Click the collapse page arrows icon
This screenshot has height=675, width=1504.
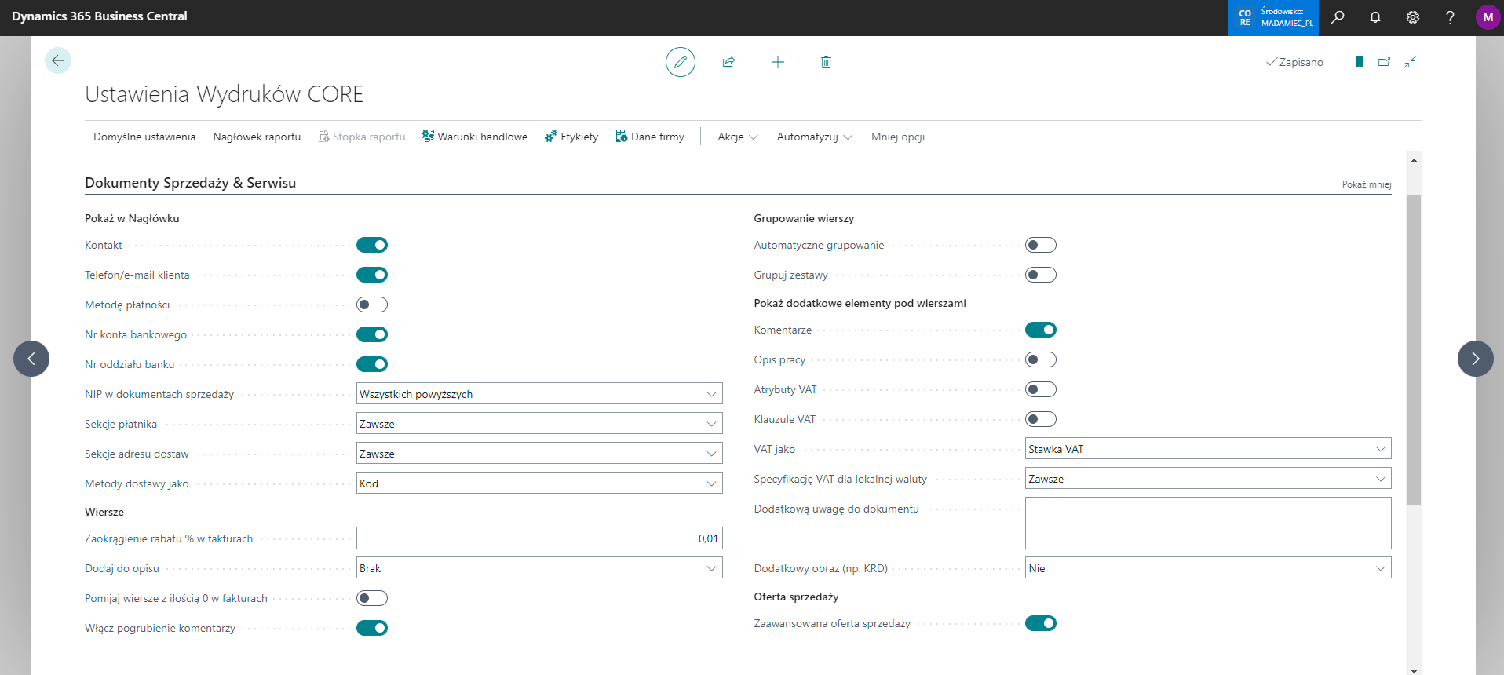[1411, 62]
